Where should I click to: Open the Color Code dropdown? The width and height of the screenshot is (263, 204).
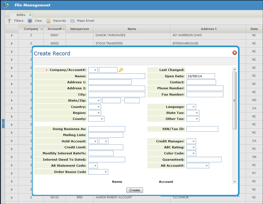click(191, 153)
